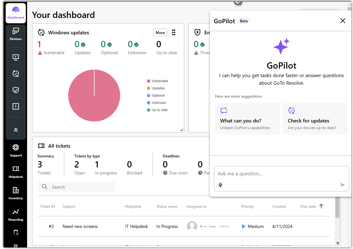Open the patch updates sidebar icon
The height and width of the screenshot is (249, 353).
pos(16,74)
